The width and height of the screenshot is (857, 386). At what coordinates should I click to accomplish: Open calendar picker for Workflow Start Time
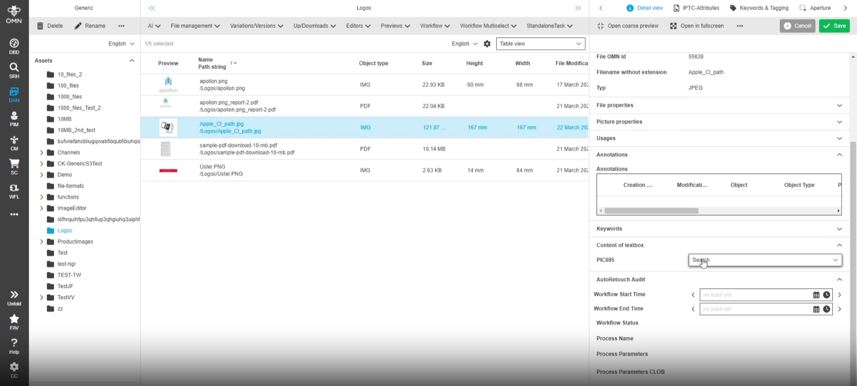(x=816, y=295)
